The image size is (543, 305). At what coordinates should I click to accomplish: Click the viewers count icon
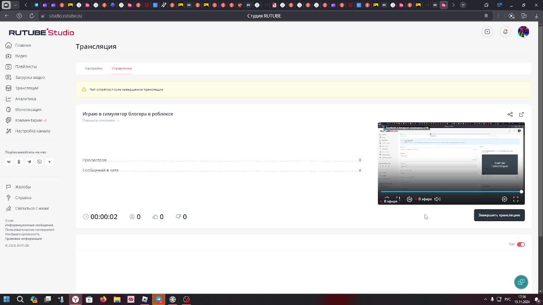pos(132,216)
